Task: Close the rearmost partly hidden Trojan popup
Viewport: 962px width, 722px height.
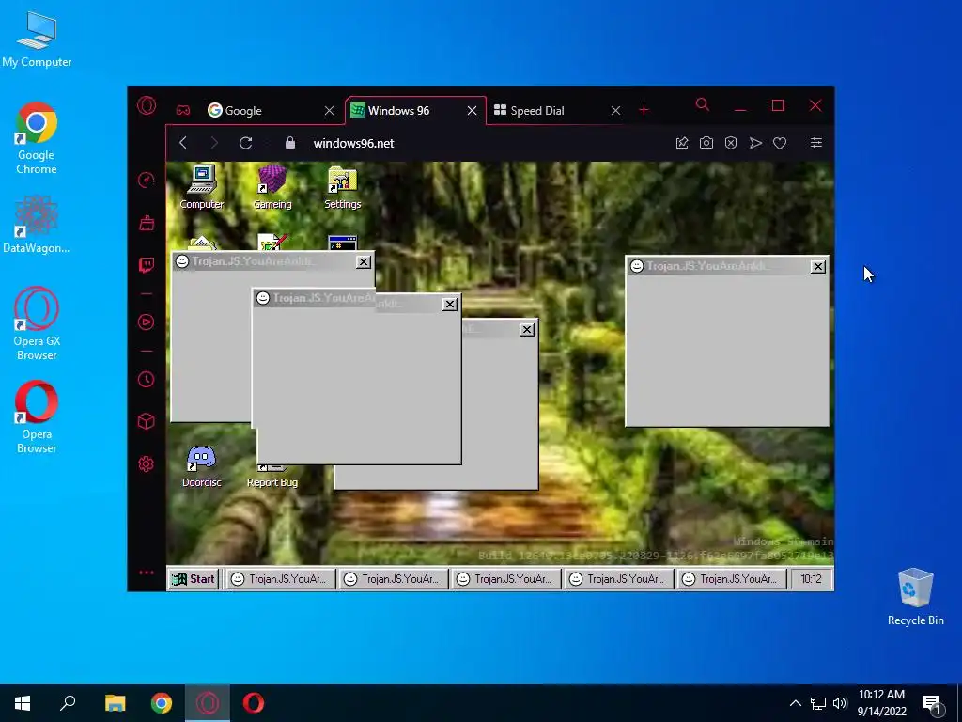Action: coord(526,330)
